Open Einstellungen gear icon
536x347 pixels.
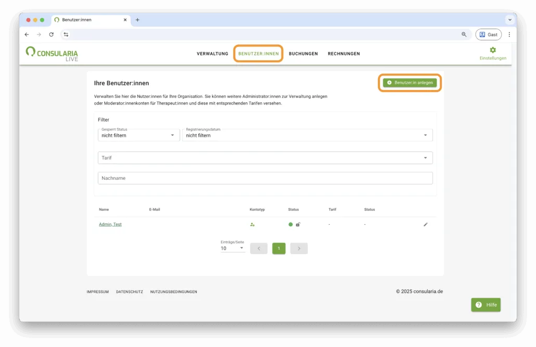click(x=493, y=50)
